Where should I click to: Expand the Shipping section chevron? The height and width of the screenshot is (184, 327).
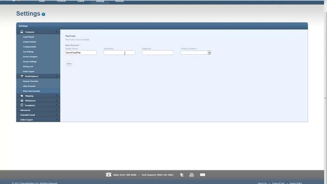pyautogui.click(x=56, y=96)
